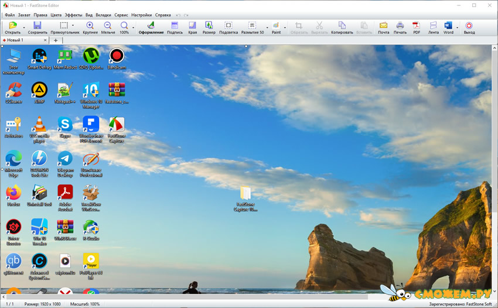Expand the Word dropdown arrow

pos(458,28)
